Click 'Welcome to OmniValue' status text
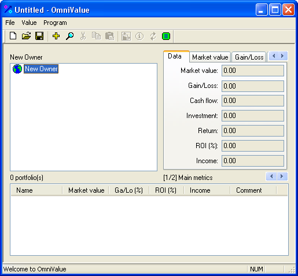This screenshot has height=276, width=298. pos(35,269)
